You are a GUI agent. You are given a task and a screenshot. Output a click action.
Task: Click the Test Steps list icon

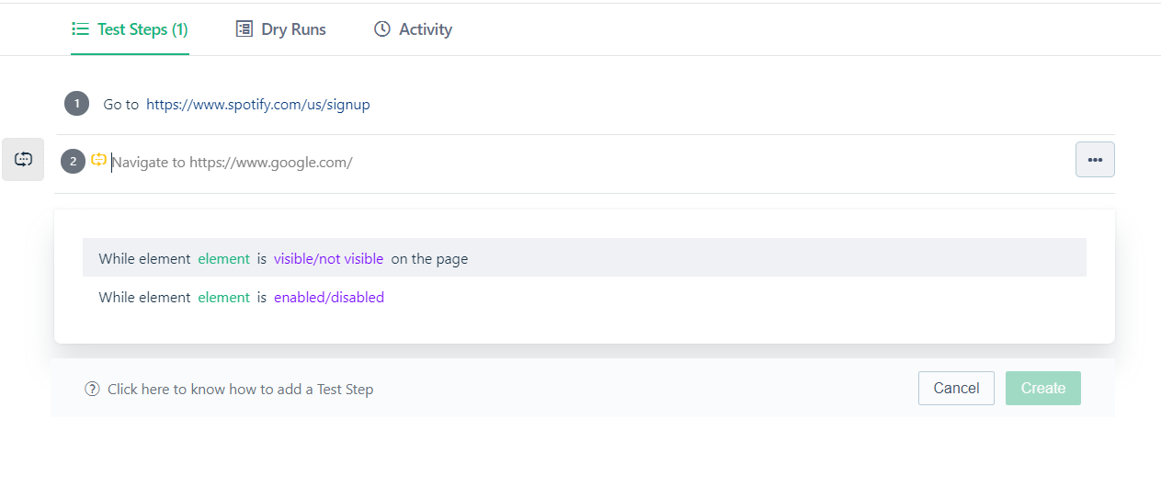(80, 29)
